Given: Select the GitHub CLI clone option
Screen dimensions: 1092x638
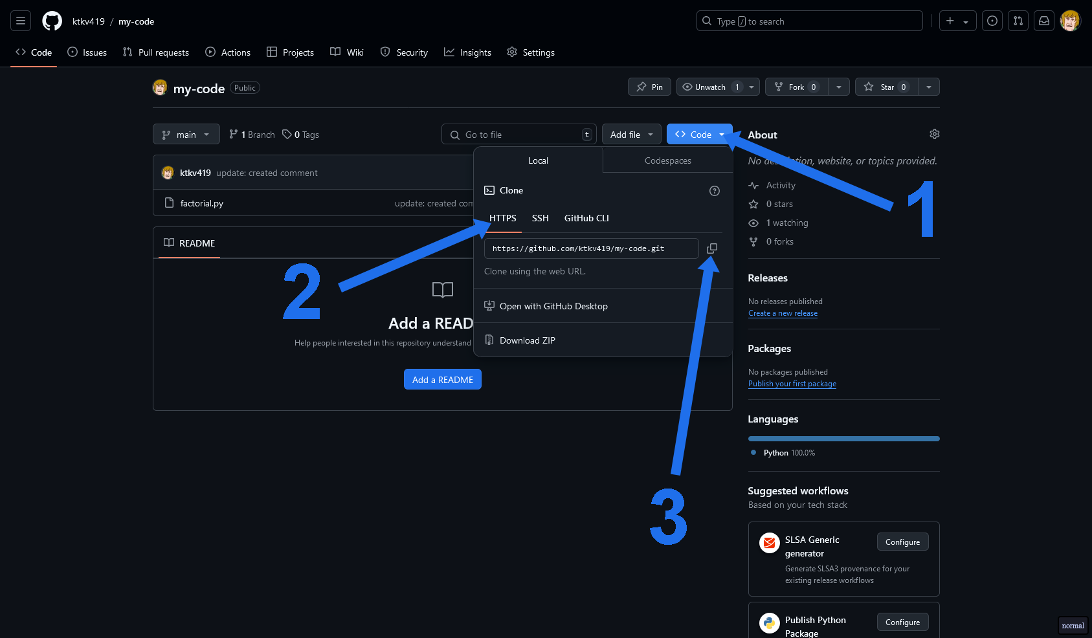Looking at the screenshot, I should click(x=586, y=218).
